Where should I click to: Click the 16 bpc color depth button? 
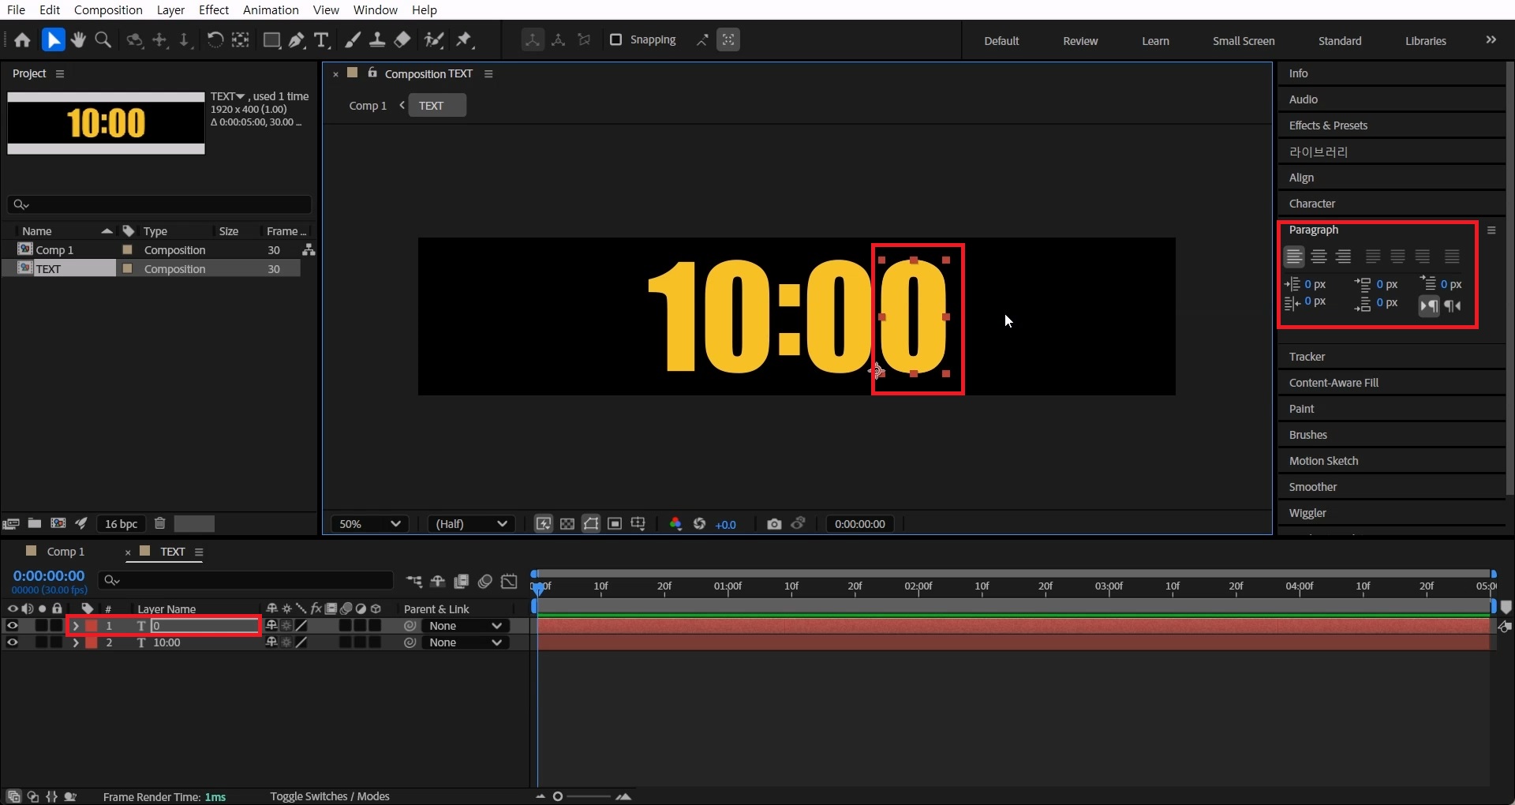[121, 524]
